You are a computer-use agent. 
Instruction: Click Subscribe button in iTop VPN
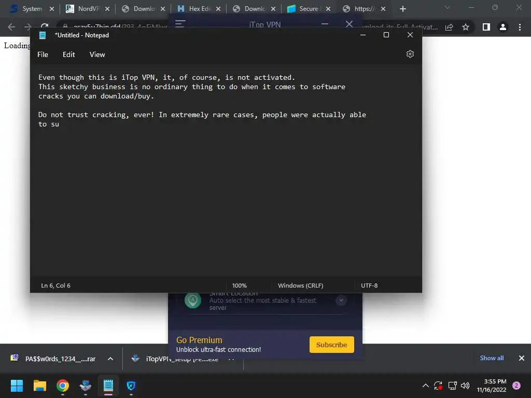tap(331, 345)
